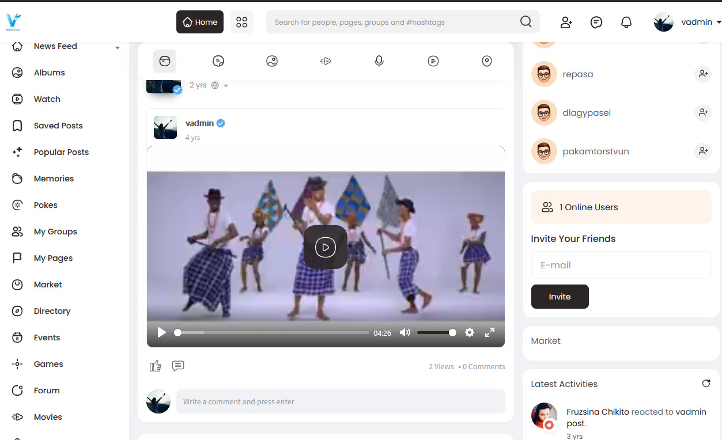Click the Home button
This screenshot has width=722, height=440.
[200, 22]
